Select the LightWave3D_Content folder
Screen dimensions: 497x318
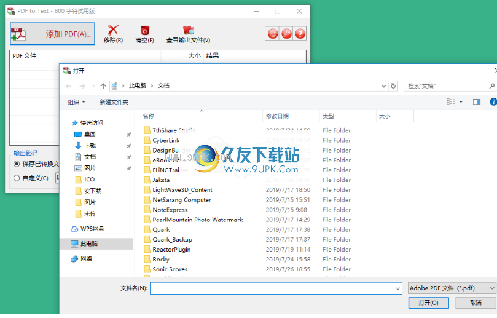click(182, 190)
